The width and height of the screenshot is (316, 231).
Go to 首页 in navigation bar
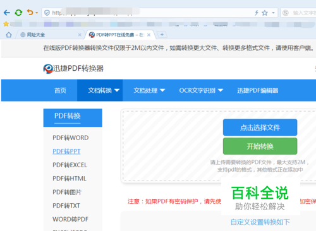(60, 90)
